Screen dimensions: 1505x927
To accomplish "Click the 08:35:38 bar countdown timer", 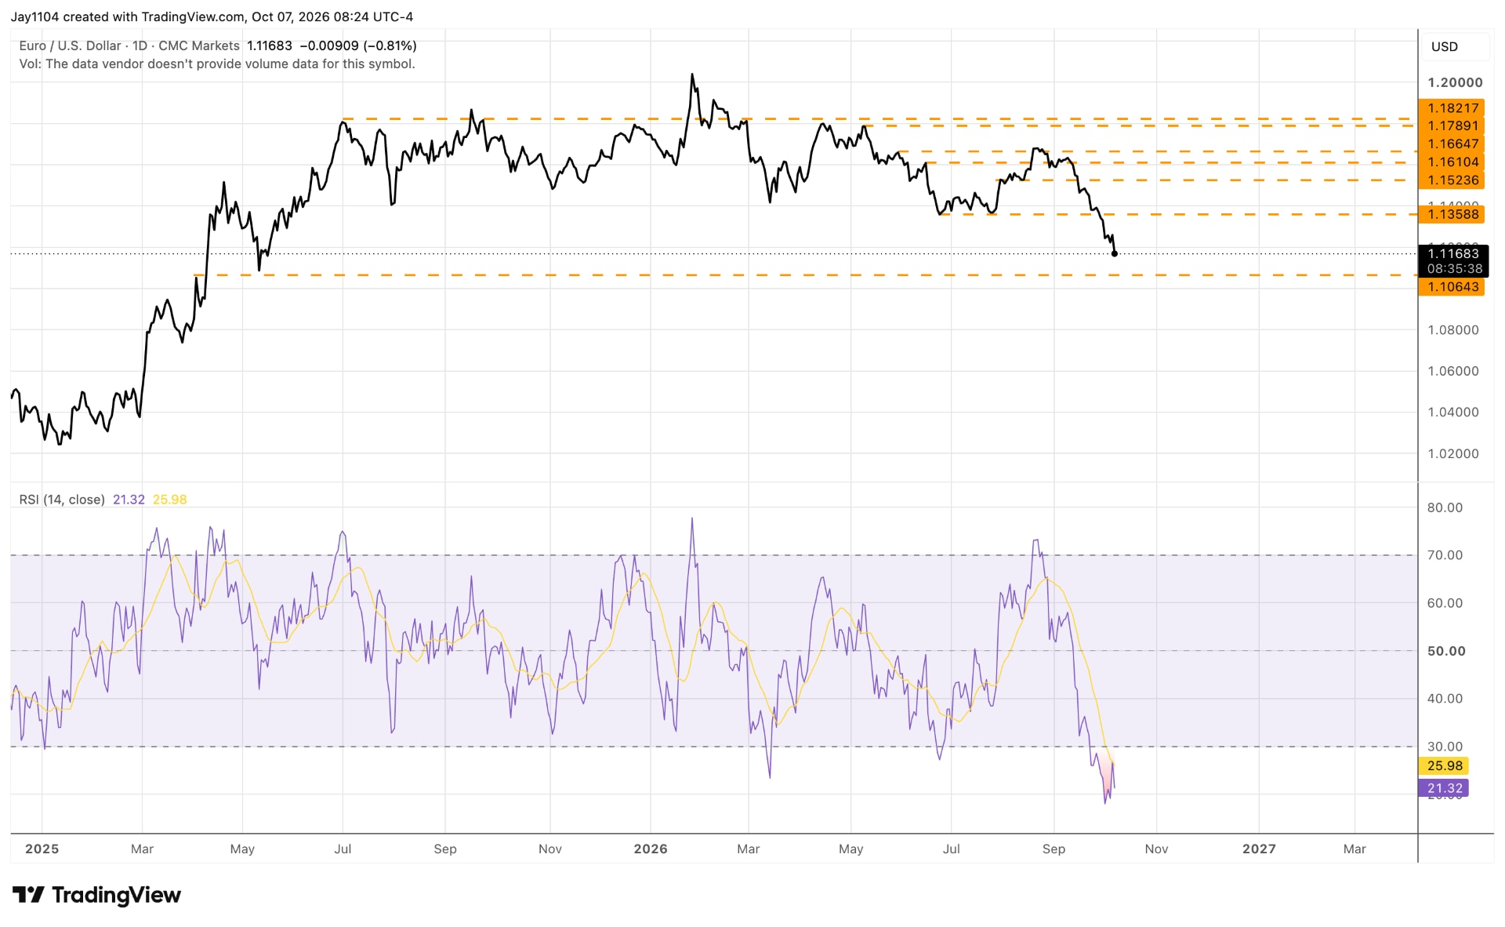I will tap(1454, 269).
